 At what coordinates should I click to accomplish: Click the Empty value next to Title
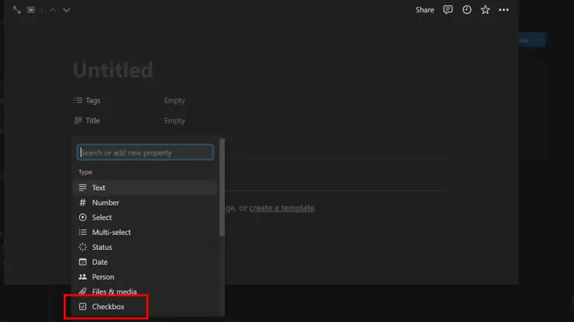pos(175,120)
